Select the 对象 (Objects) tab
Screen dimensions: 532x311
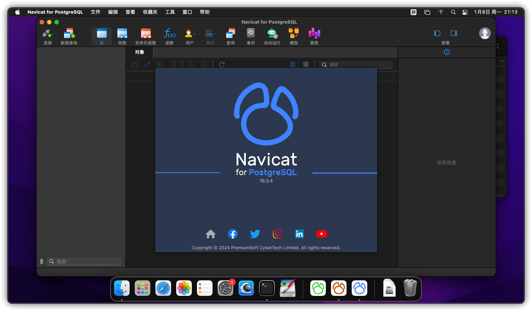140,52
